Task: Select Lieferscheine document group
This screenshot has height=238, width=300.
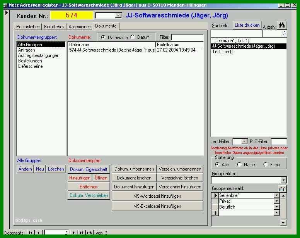Action: pos(41,66)
